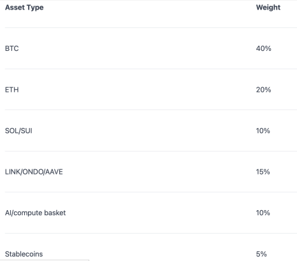The image size is (297, 261).
Task: Click the 20% weight value
Action: (263, 90)
